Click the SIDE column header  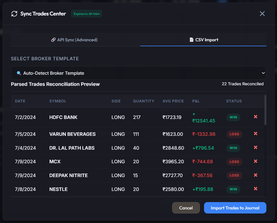click(x=116, y=101)
